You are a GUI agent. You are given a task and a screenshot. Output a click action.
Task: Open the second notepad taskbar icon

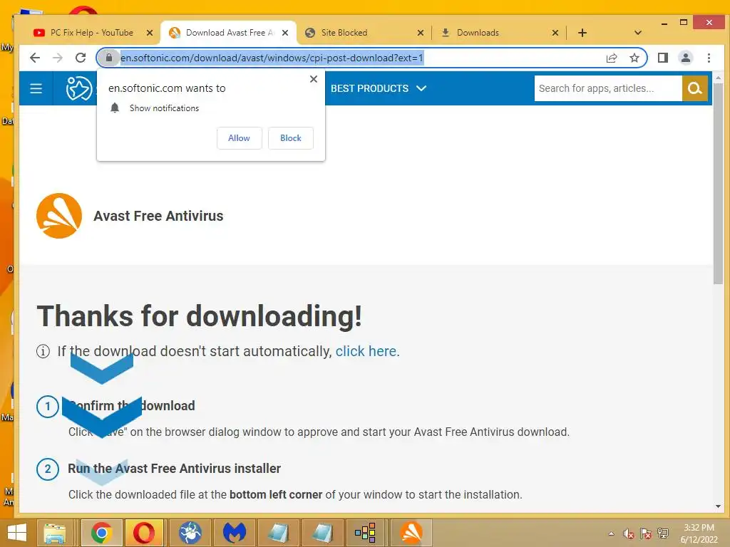tap(322, 533)
